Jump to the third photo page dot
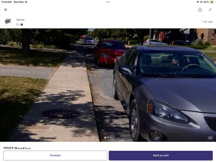 [x=111, y=138]
